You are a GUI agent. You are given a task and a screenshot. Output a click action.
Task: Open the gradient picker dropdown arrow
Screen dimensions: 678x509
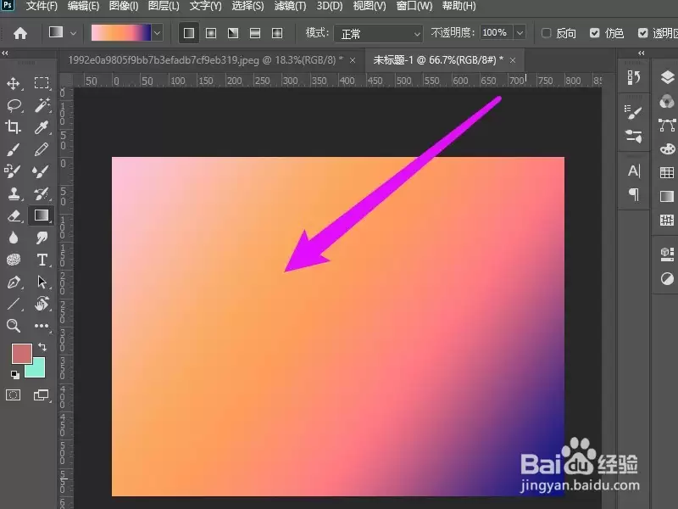158,33
